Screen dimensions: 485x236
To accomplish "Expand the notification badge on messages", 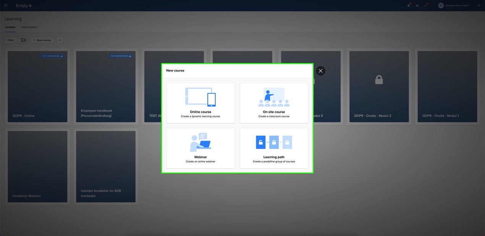I will (x=411, y=3).
